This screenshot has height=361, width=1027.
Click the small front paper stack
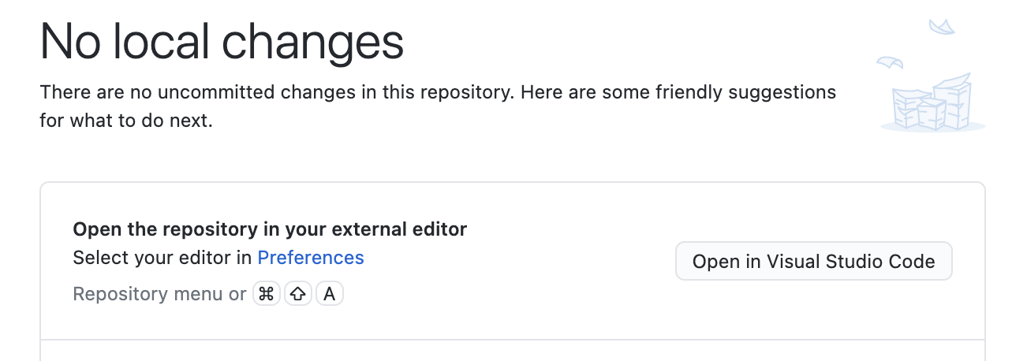click(x=931, y=113)
